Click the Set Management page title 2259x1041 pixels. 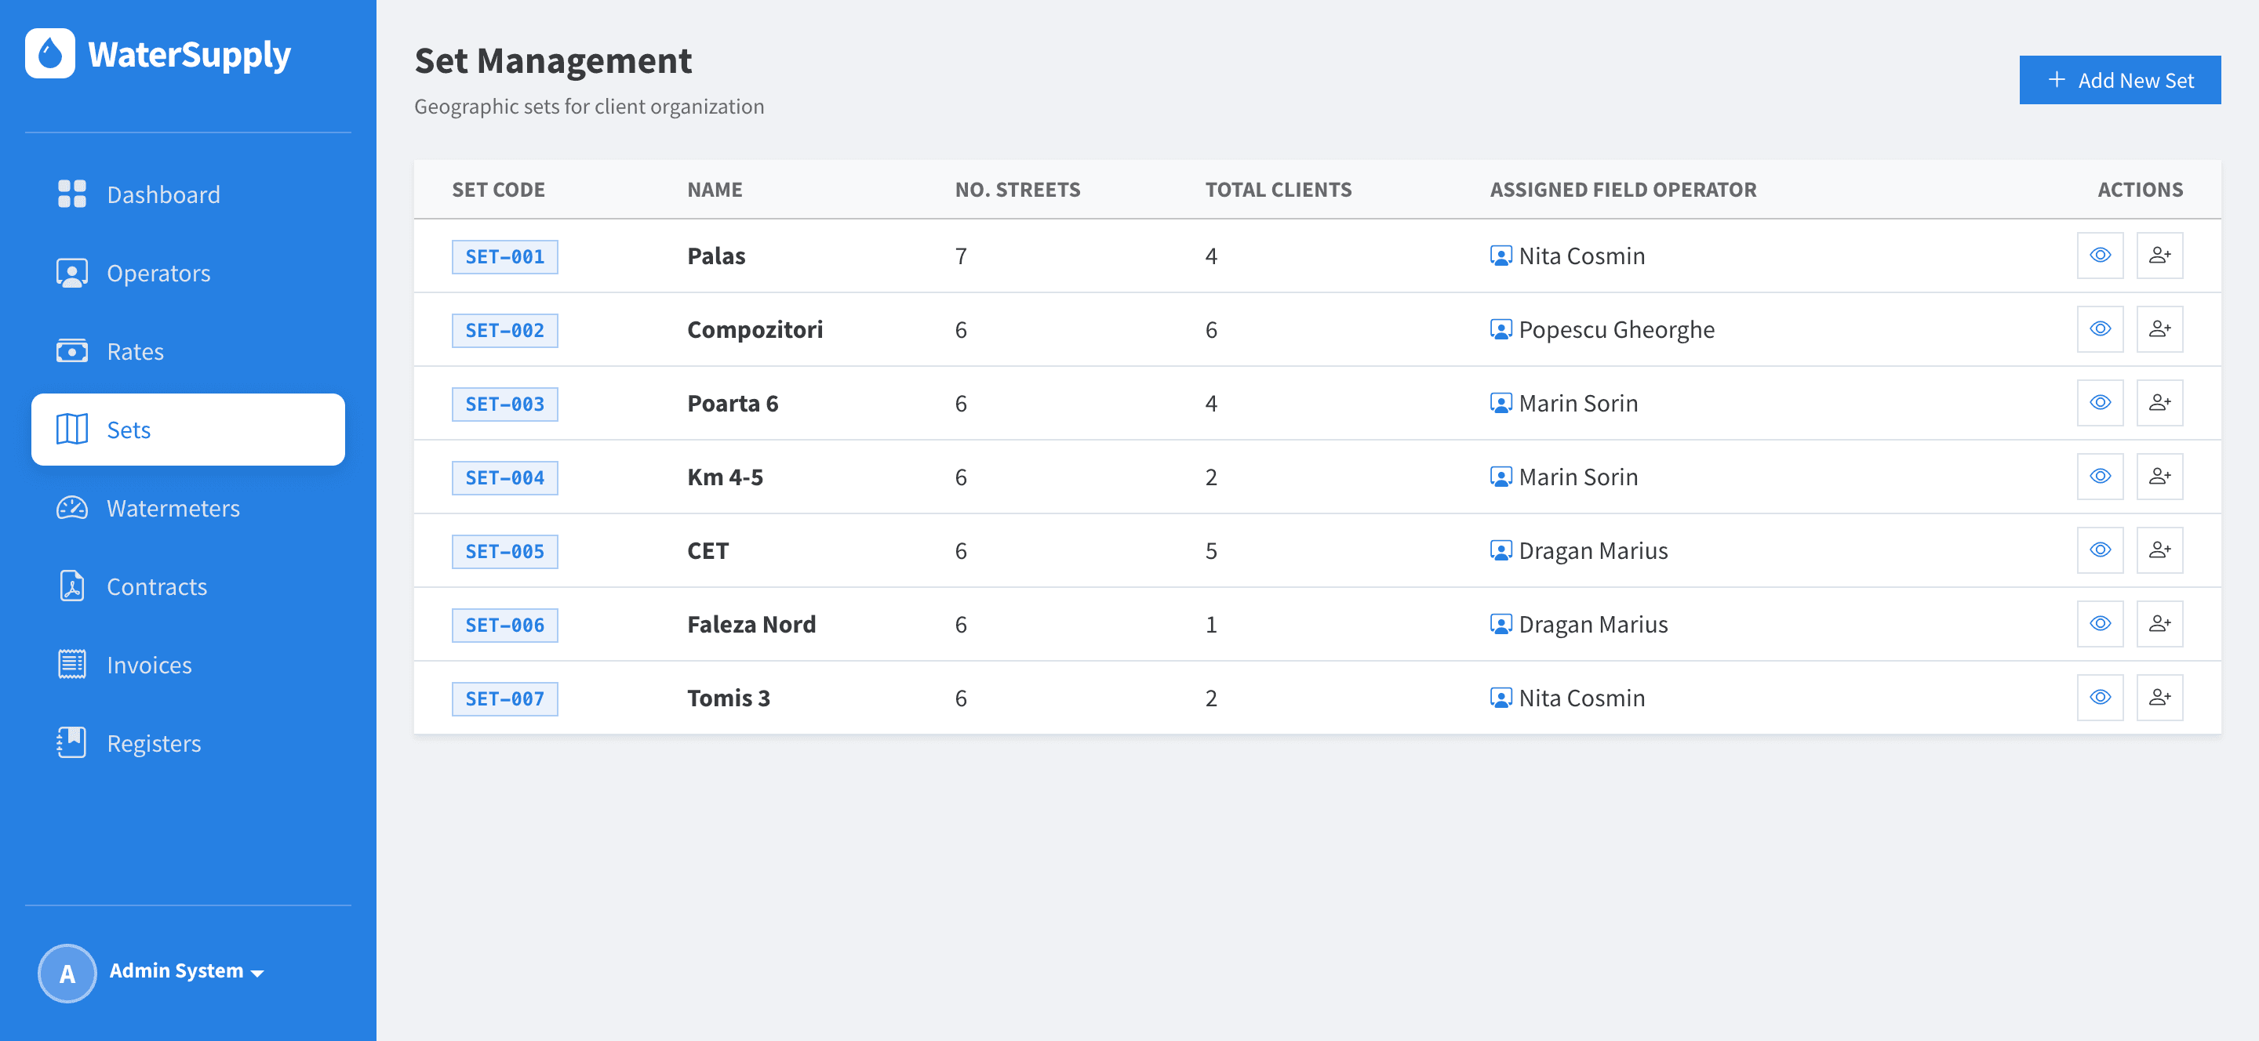[x=552, y=60]
